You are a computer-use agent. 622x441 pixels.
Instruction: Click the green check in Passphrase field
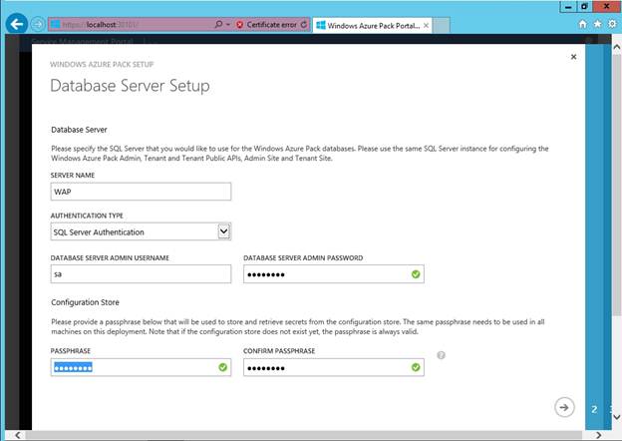pyautogui.click(x=223, y=367)
